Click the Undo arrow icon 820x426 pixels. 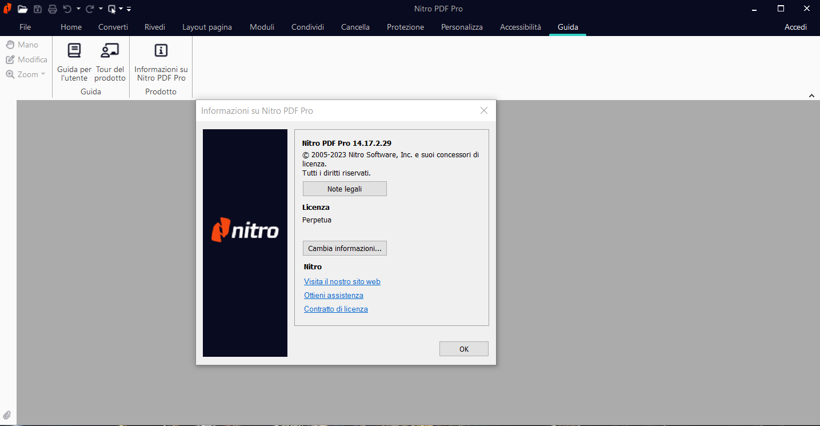tap(67, 9)
